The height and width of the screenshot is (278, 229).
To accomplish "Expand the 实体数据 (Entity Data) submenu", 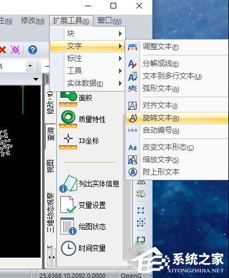I will pos(87,83).
